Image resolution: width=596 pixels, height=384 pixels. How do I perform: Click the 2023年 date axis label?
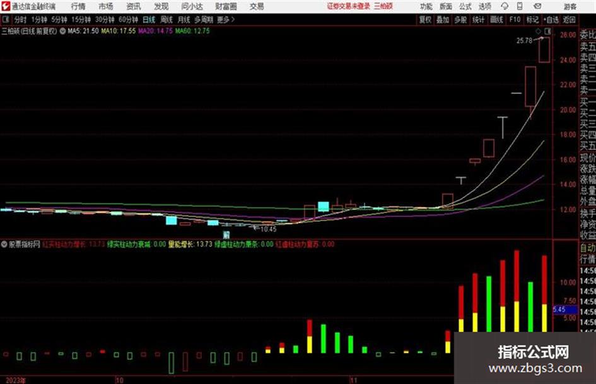pos(16,380)
